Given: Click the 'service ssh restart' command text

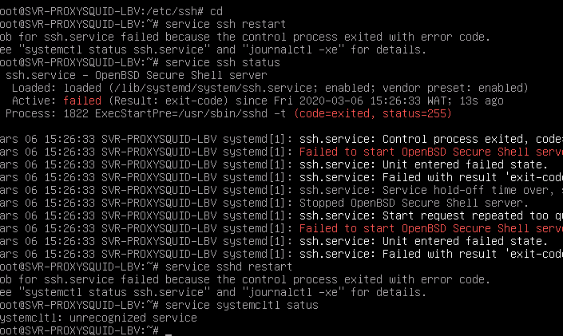Looking at the screenshot, I should pyautogui.click(x=225, y=24).
